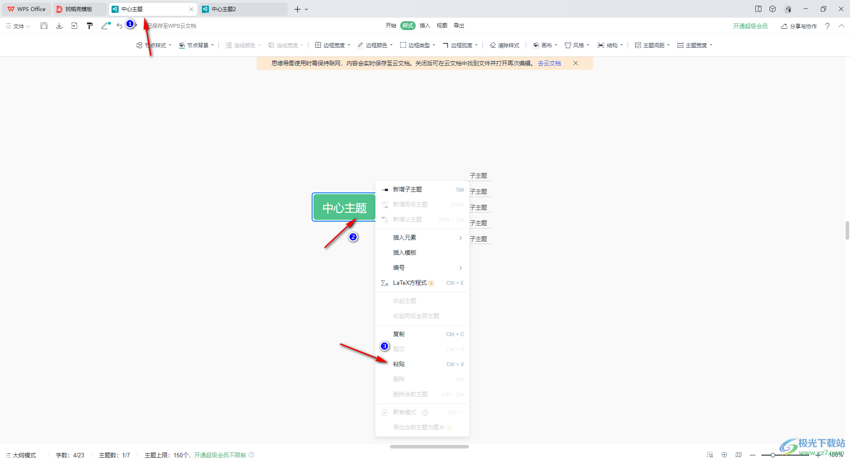Screen dimensions: 850x460
Task: Open the 边框类型 dropdown
Action: coord(418,45)
